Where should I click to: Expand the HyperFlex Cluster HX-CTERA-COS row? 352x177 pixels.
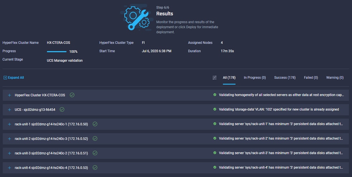pos(9,95)
